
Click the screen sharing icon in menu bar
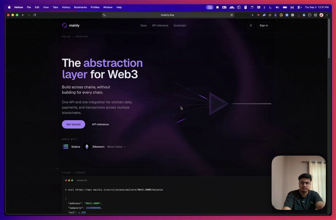(x=210, y=7)
